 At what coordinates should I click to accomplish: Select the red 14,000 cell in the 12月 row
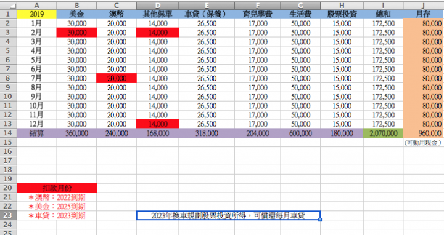coord(158,124)
